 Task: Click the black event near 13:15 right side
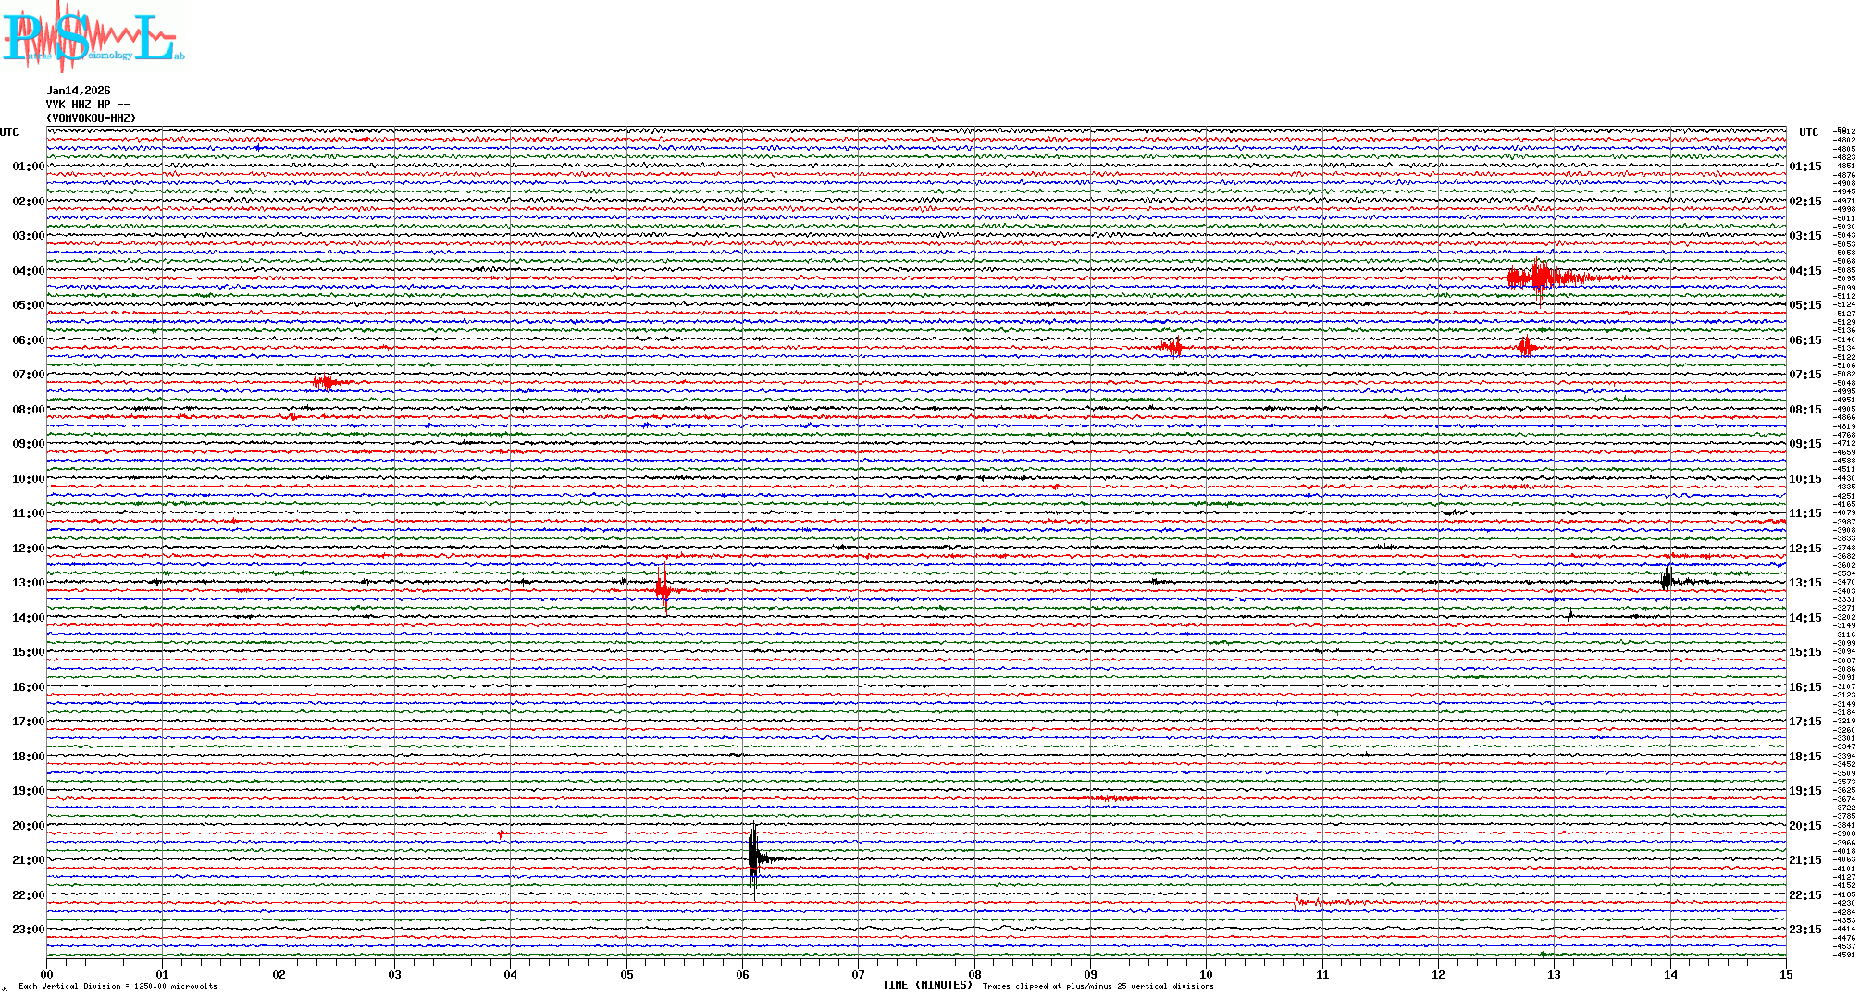pos(1668,581)
